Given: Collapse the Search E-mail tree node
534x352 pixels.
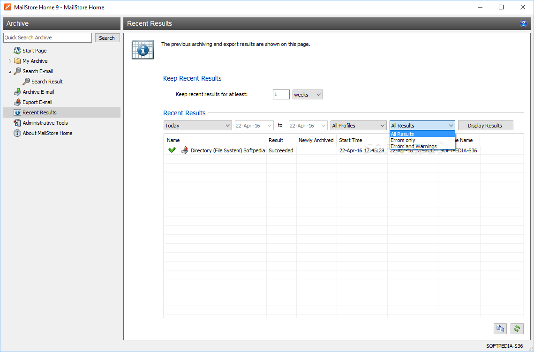Looking at the screenshot, I should [10, 72].
